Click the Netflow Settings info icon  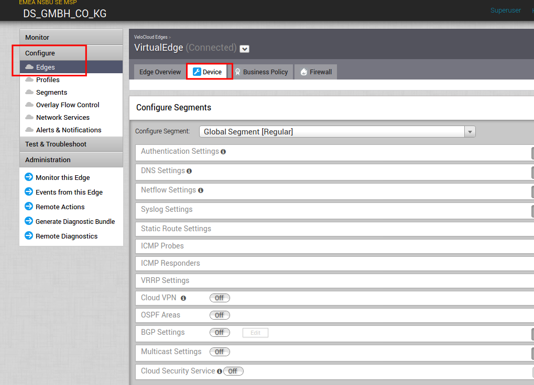coord(201,190)
